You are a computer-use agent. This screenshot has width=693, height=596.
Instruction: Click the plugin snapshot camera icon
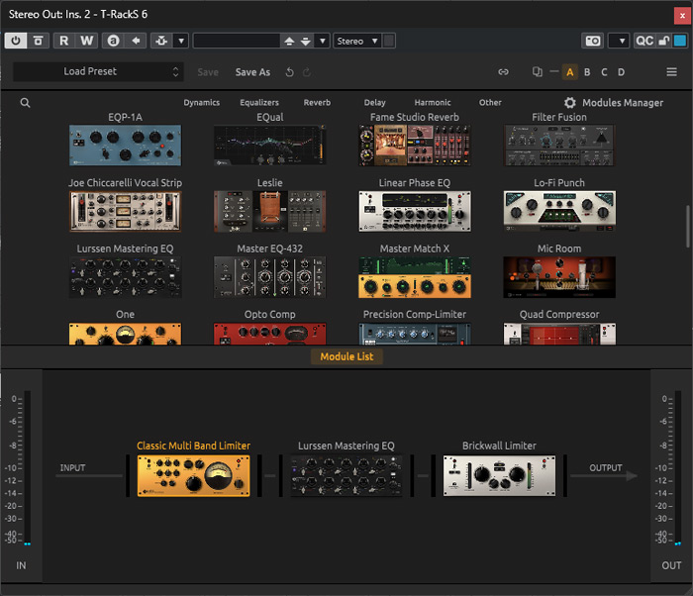coord(593,41)
